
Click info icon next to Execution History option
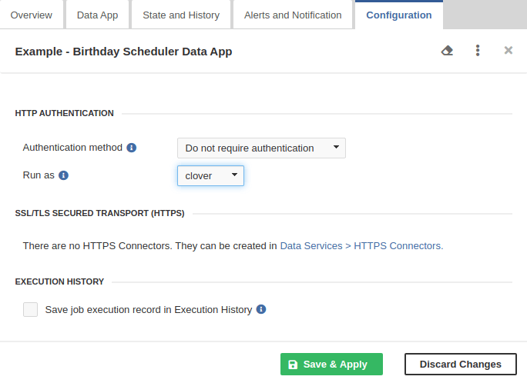[x=261, y=309]
